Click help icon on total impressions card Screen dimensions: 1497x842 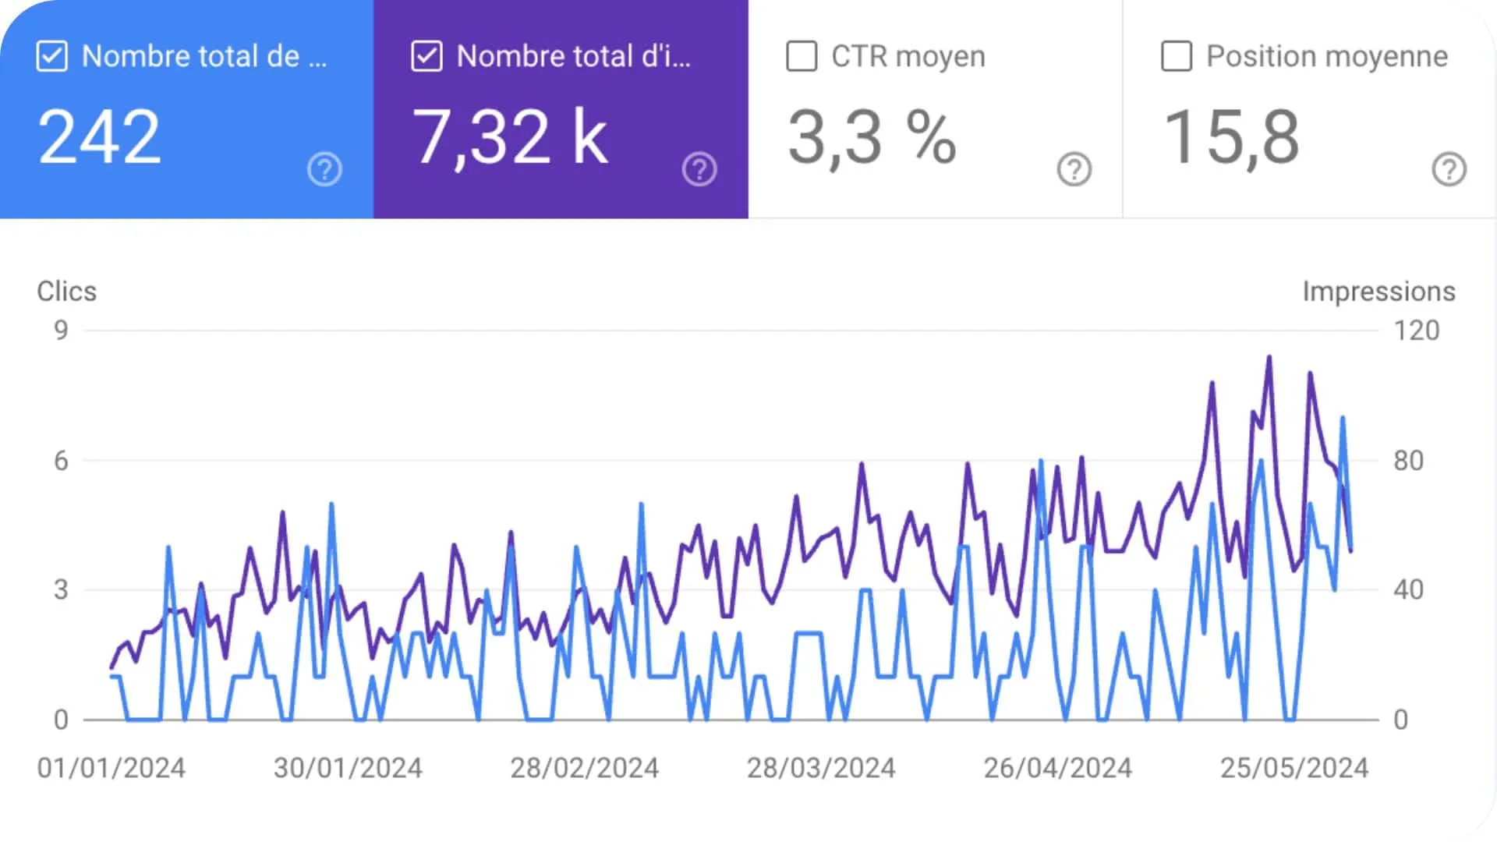tap(699, 169)
